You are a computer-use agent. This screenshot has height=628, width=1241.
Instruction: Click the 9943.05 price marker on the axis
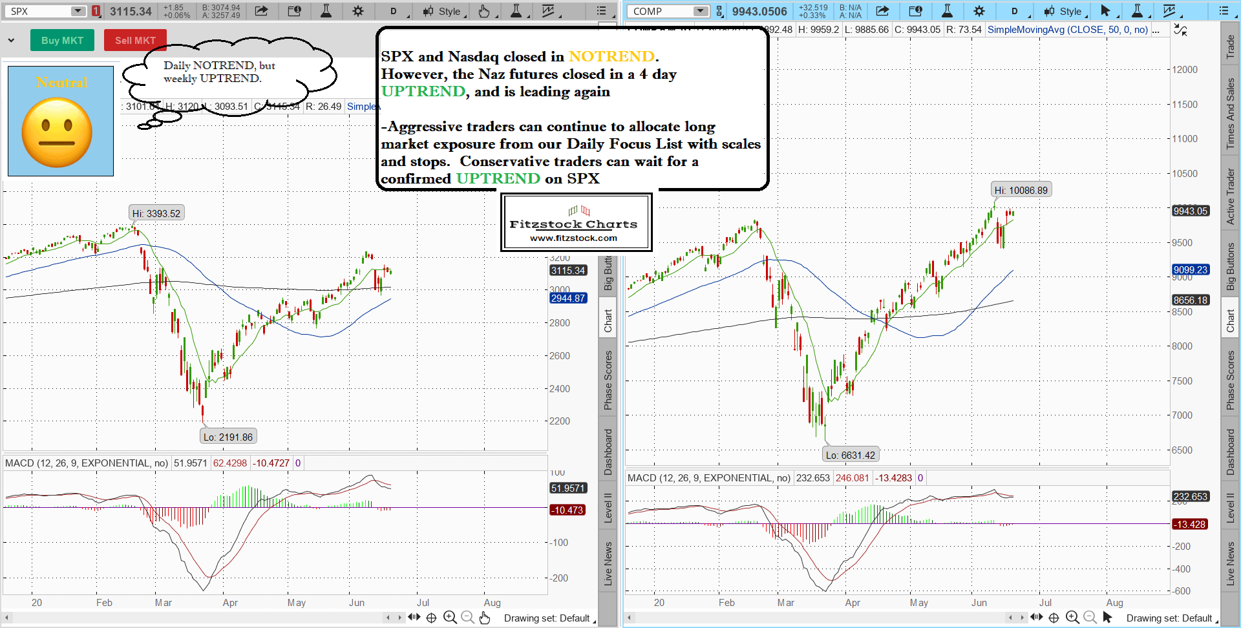point(1190,211)
